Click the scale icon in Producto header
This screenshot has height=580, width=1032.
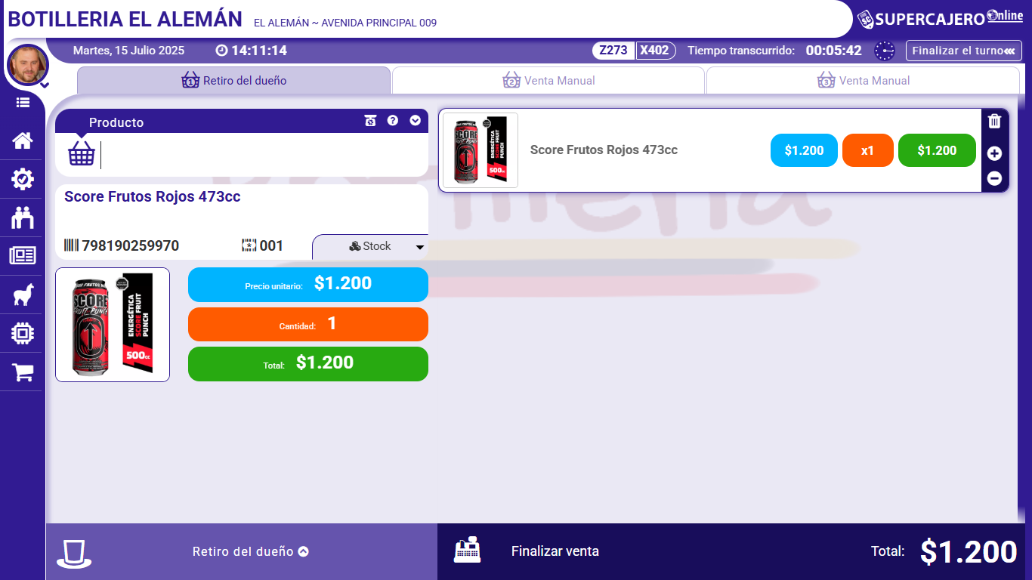click(370, 120)
